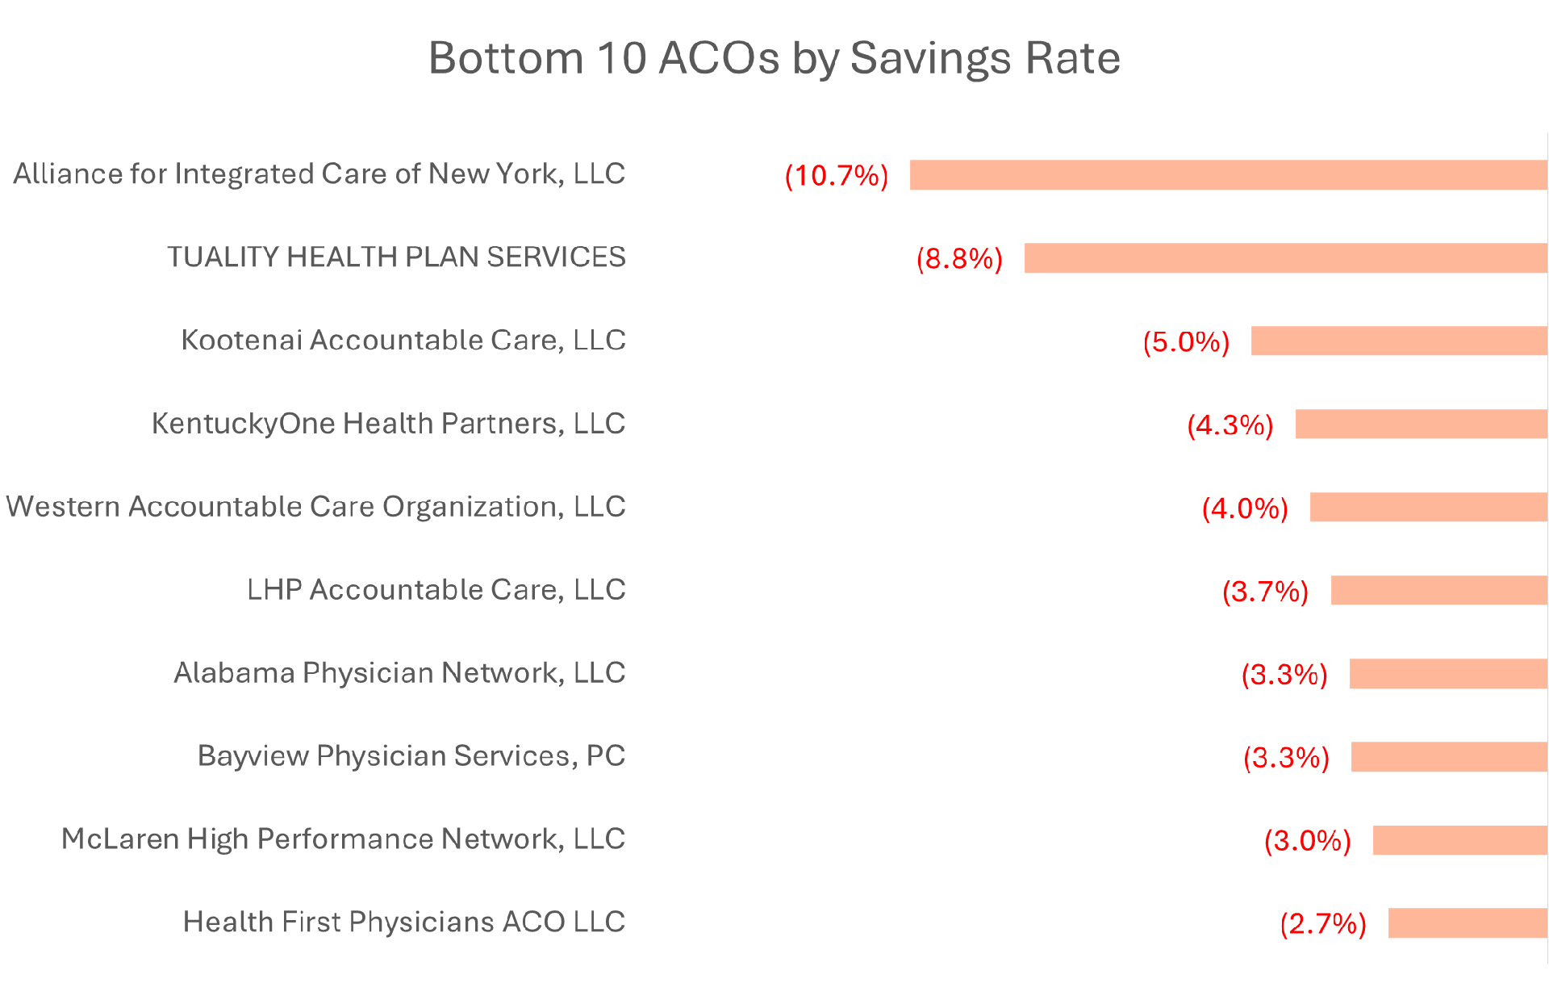1549x1004 pixels.
Task: Click the (10.7%) data label
Action: (837, 175)
